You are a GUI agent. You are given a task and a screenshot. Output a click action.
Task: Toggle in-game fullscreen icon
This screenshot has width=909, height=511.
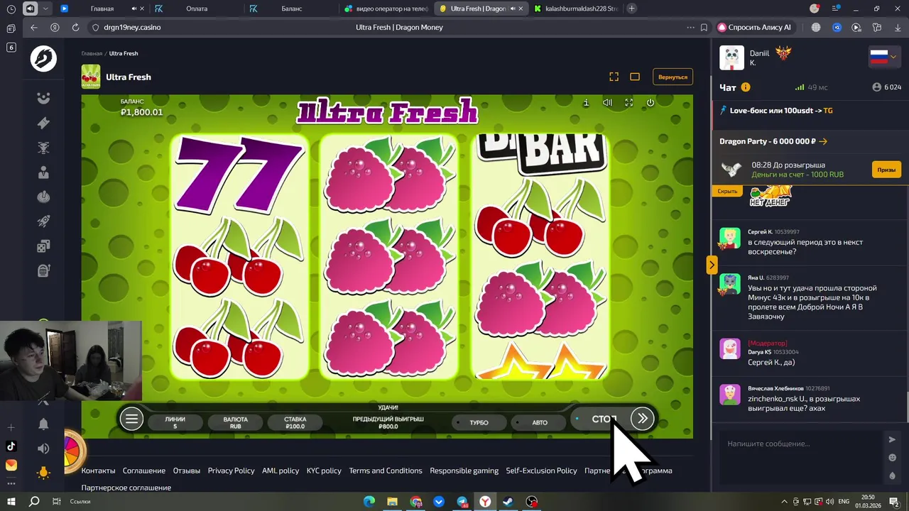tap(628, 103)
